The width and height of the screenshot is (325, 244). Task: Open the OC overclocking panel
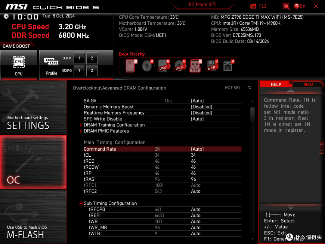33,162
